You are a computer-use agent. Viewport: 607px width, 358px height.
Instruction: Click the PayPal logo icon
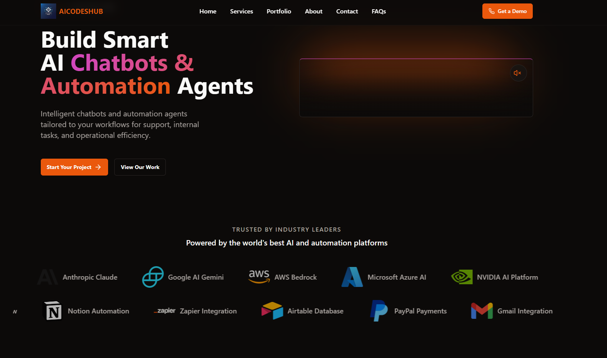tap(379, 311)
